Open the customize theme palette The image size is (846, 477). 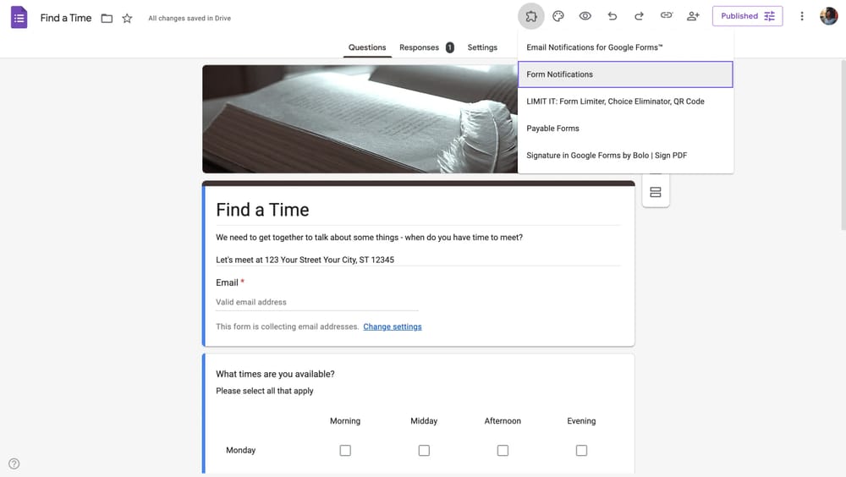[x=558, y=16]
